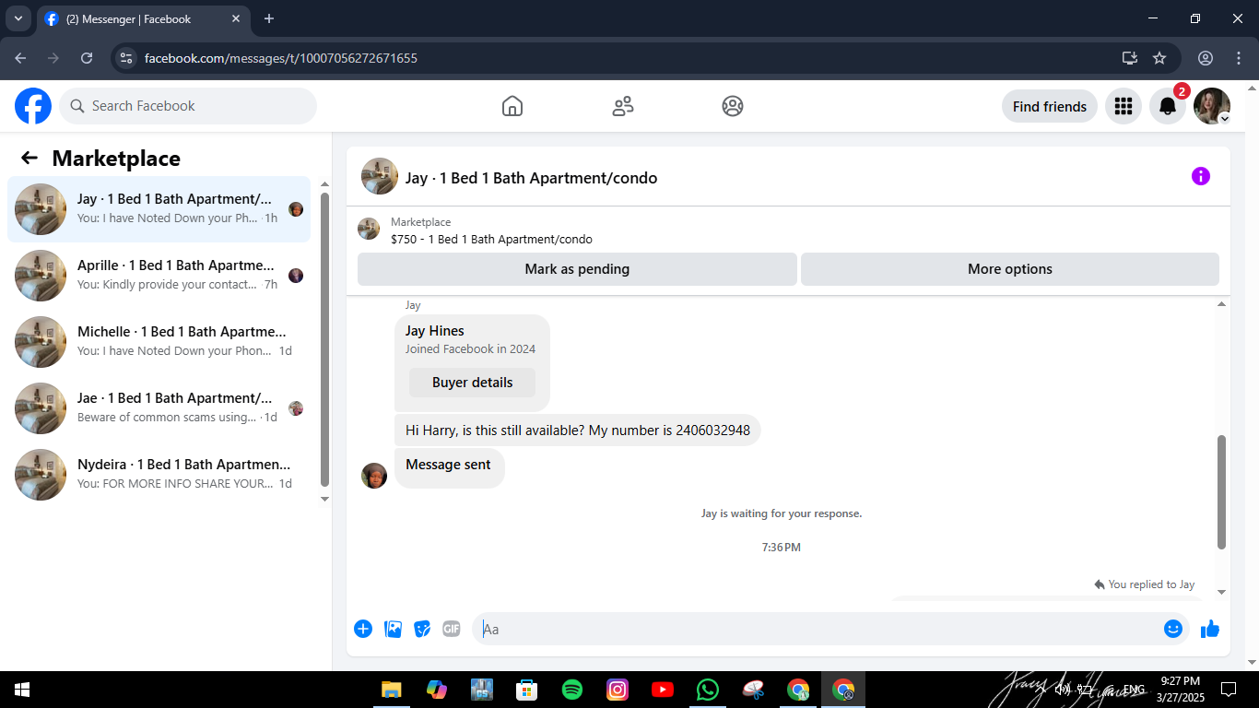The image size is (1259, 708).
Task: Open WhatsApp from the taskbar
Action: tap(708, 690)
